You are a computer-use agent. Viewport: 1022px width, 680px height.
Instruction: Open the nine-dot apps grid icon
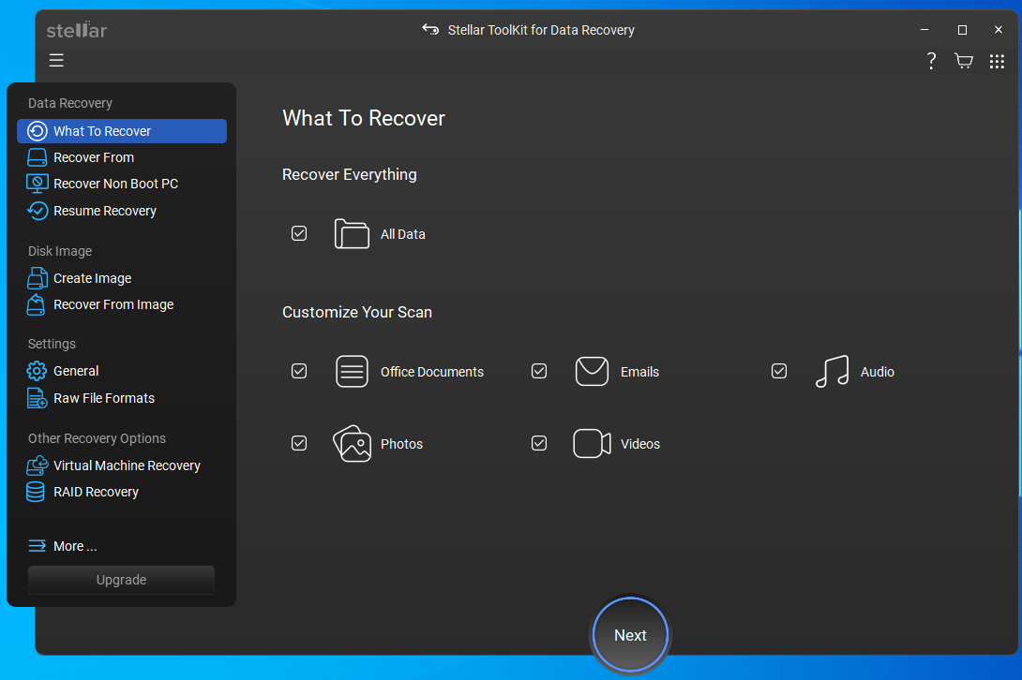(x=997, y=61)
